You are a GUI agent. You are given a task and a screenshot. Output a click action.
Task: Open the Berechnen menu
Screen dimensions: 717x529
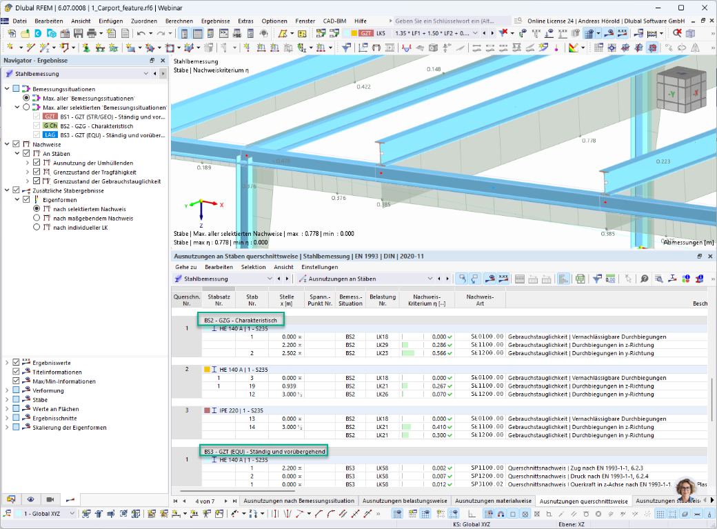tap(179, 21)
